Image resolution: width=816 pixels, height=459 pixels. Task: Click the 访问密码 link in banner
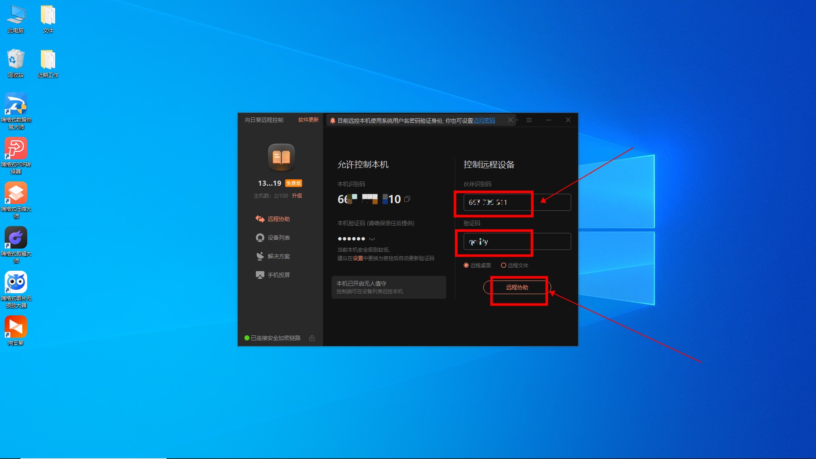pos(484,121)
